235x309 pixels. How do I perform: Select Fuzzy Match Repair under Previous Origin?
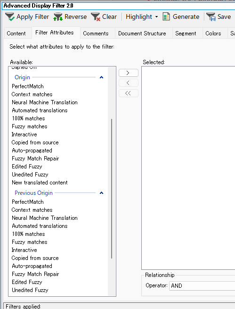[x=35, y=274]
